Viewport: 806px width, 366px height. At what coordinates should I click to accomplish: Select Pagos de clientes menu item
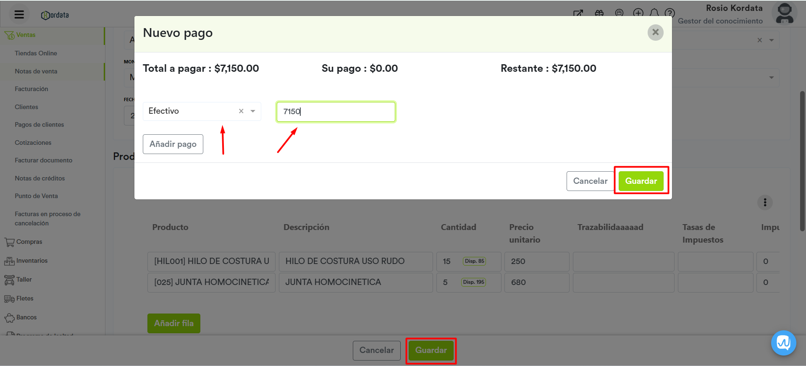tap(39, 125)
